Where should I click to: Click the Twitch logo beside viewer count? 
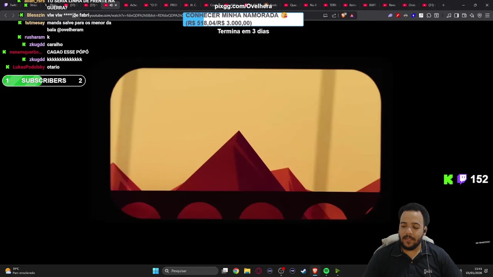tap(462, 179)
